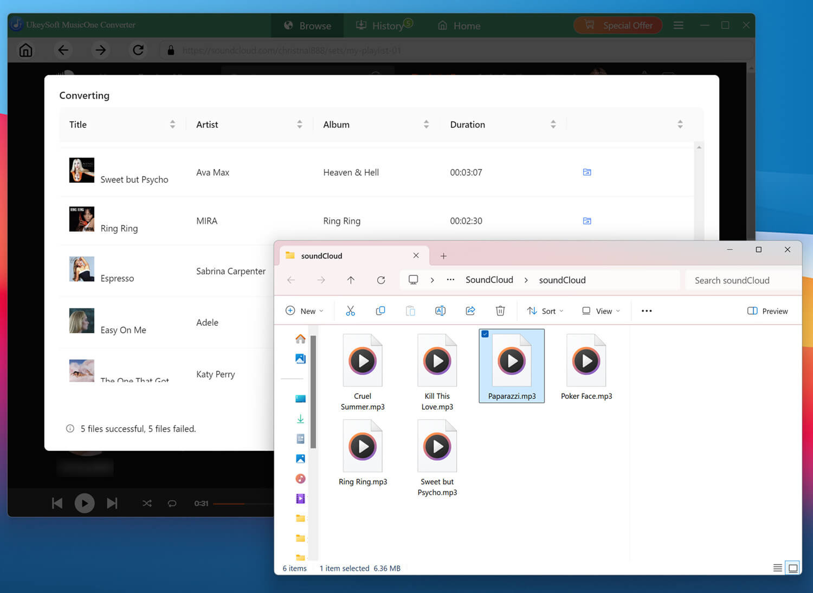Expand breadcrumb chevron after PC icon
Screen dimensions: 813x593
pos(432,280)
